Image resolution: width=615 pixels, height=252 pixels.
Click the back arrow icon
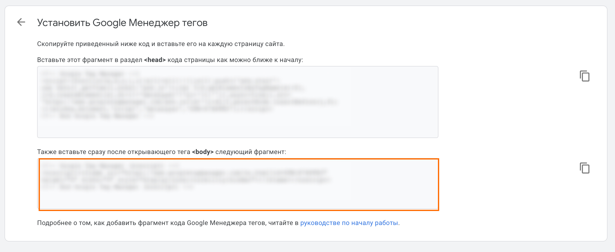click(x=21, y=22)
